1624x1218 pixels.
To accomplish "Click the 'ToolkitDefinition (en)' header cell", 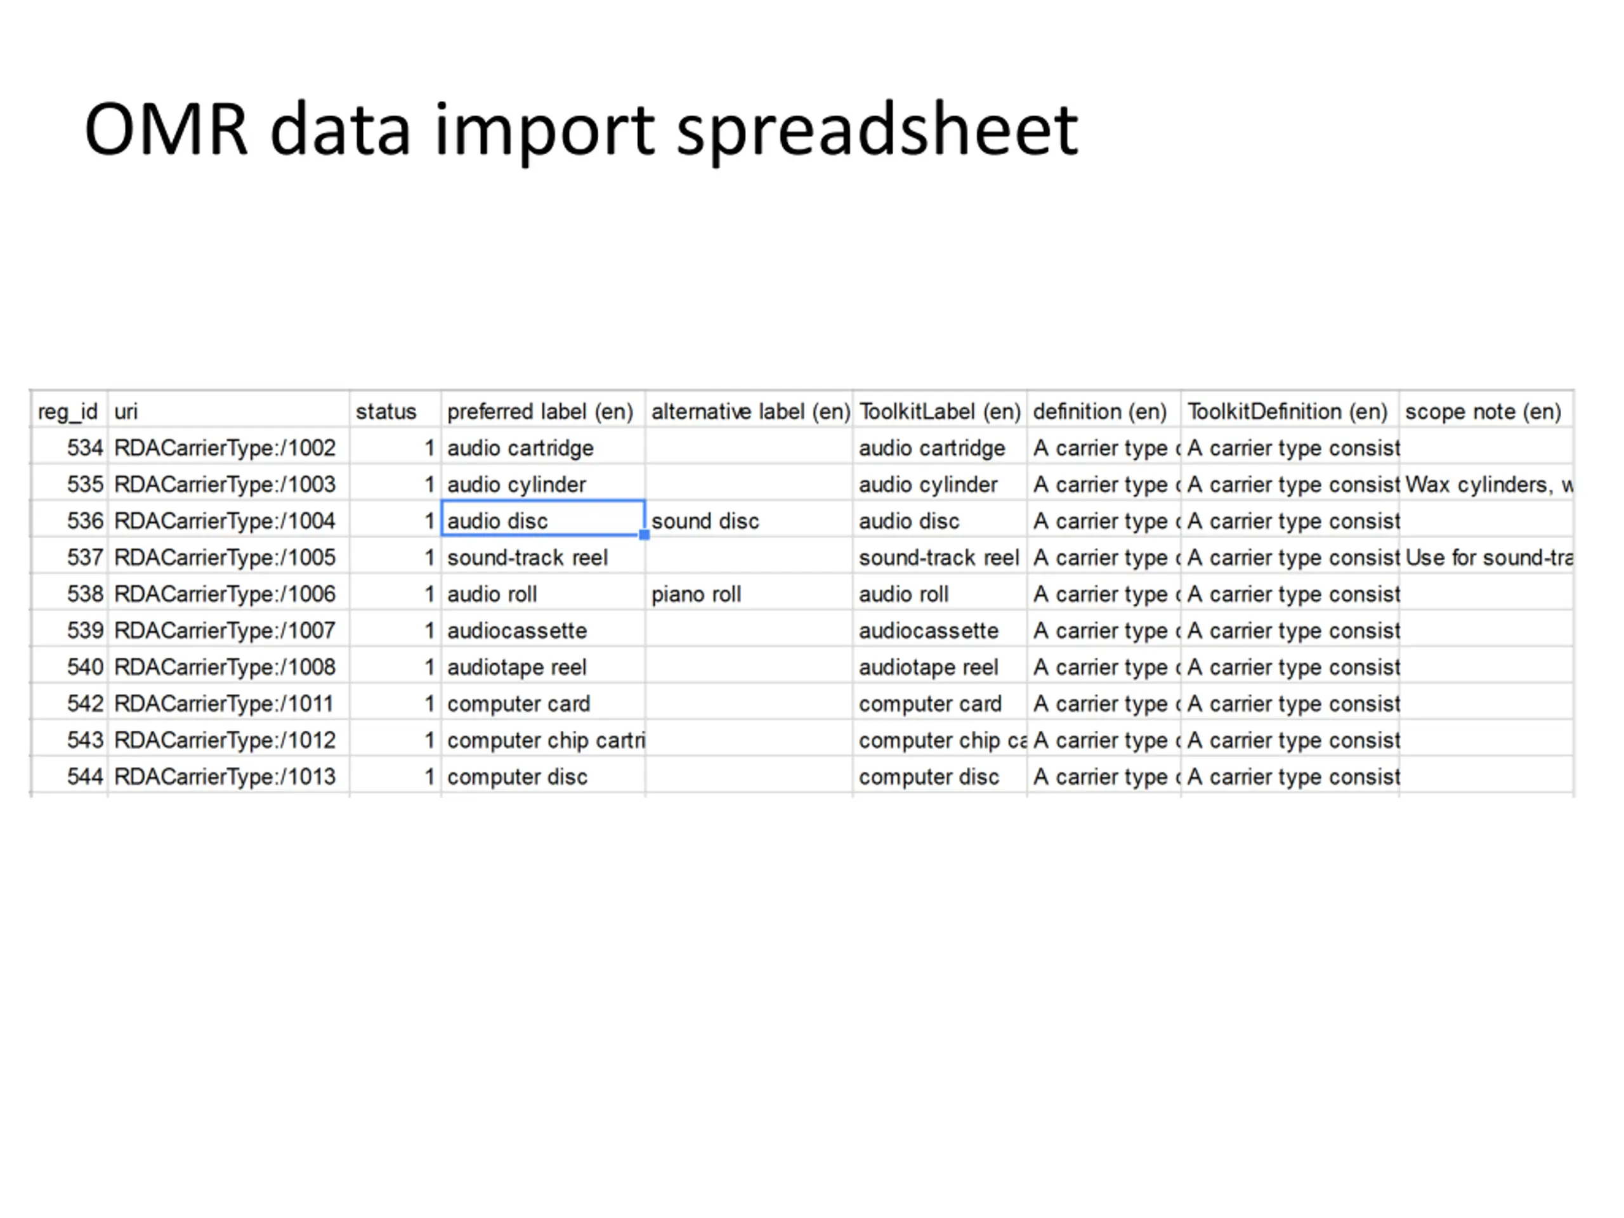I will 1290,410.
